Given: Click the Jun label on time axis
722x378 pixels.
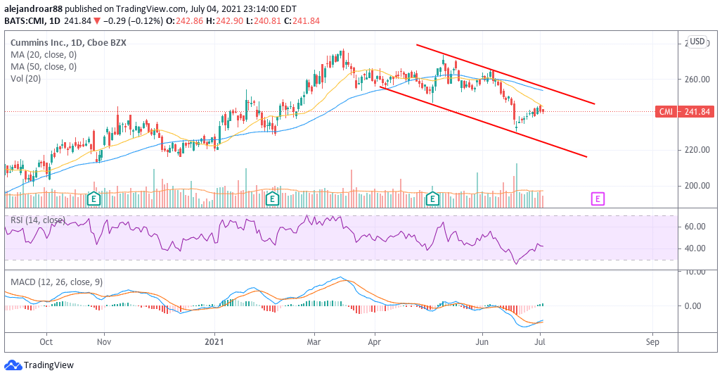Looking at the screenshot, I should click(482, 342).
